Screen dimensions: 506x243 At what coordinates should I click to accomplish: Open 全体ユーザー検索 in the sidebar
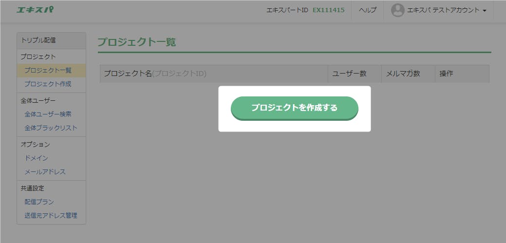pos(48,114)
